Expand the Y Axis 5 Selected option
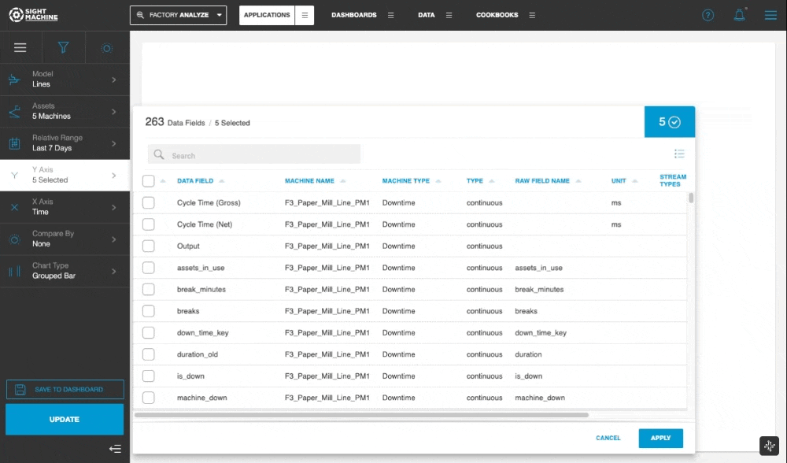 coord(65,176)
